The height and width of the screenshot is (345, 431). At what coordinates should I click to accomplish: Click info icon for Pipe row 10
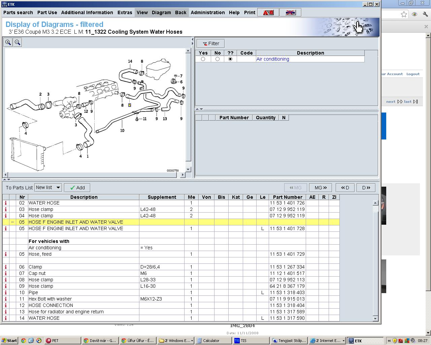click(6, 292)
